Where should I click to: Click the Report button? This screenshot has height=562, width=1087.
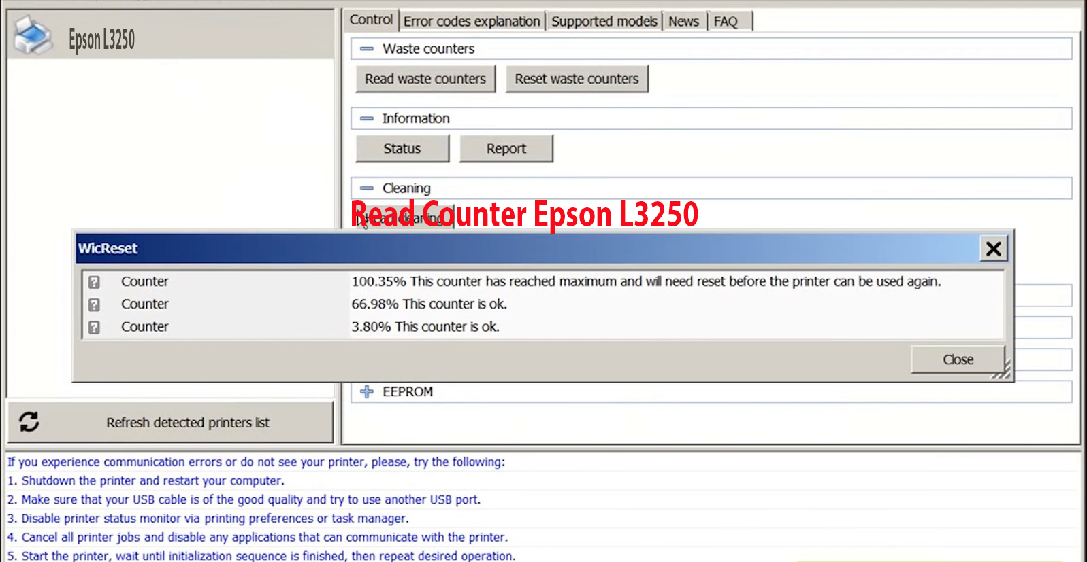[506, 149]
